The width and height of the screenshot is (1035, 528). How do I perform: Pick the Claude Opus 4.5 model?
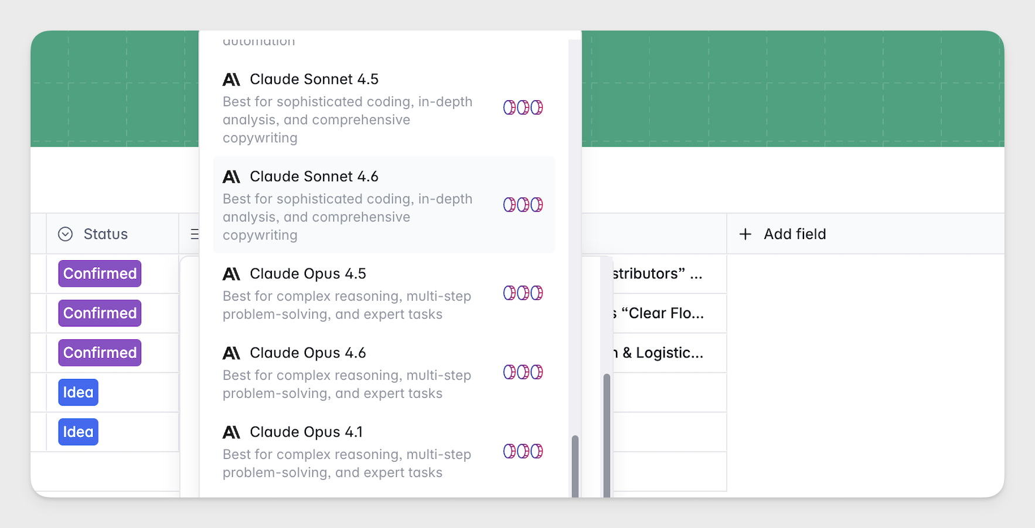tap(384, 293)
